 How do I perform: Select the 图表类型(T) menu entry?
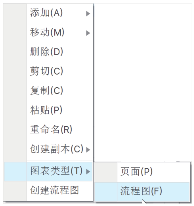pyautogui.click(x=56, y=171)
